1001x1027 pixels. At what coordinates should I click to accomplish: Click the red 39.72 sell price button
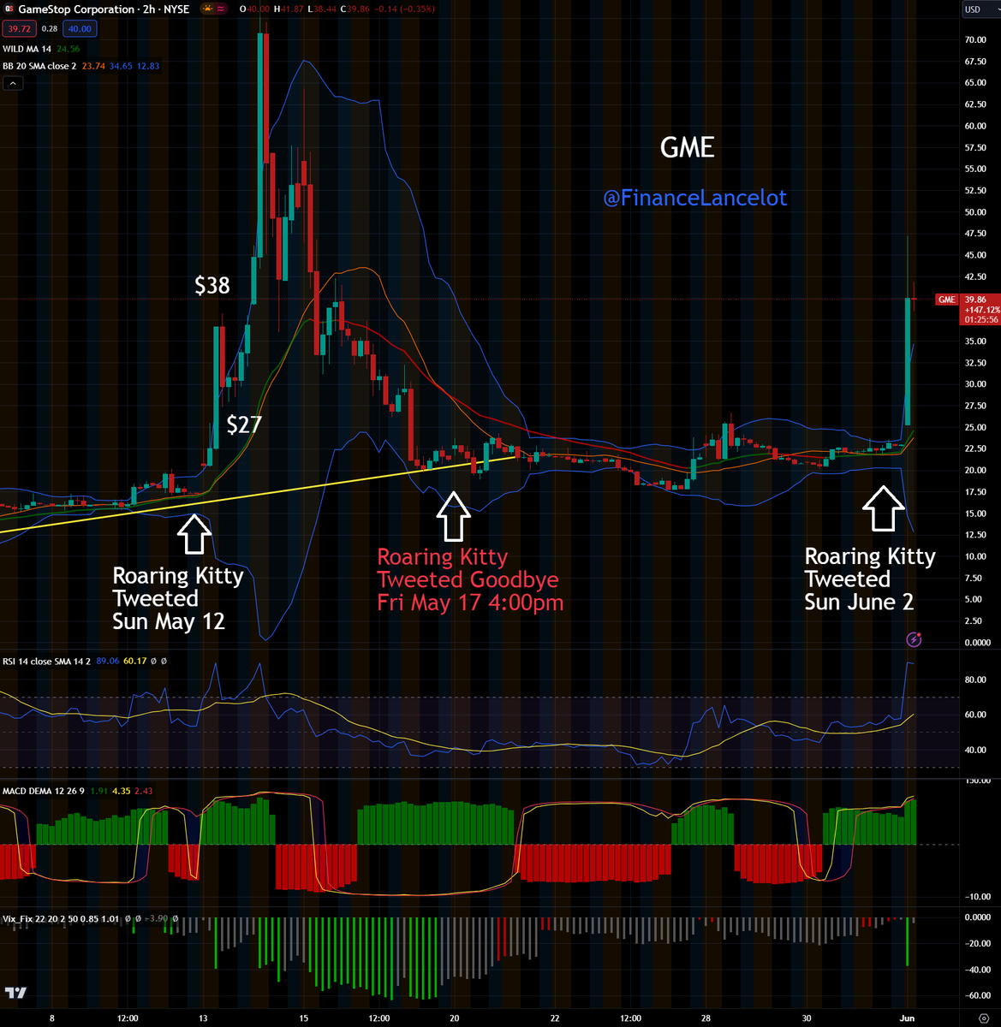tap(16, 28)
